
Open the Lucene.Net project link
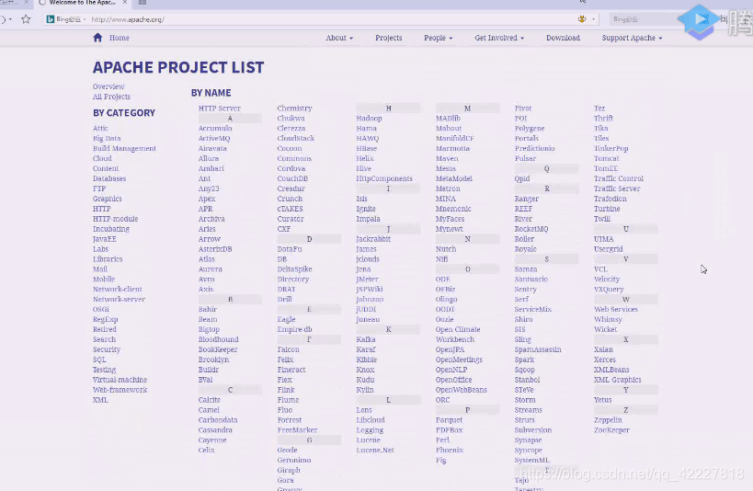click(374, 451)
